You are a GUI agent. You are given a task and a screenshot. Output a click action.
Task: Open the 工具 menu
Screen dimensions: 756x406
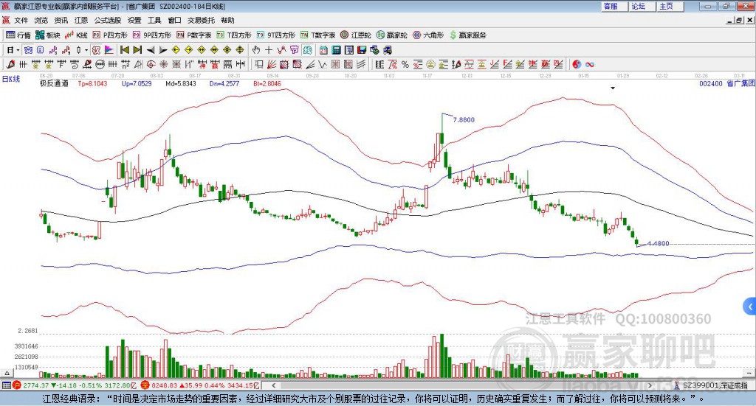click(154, 20)
